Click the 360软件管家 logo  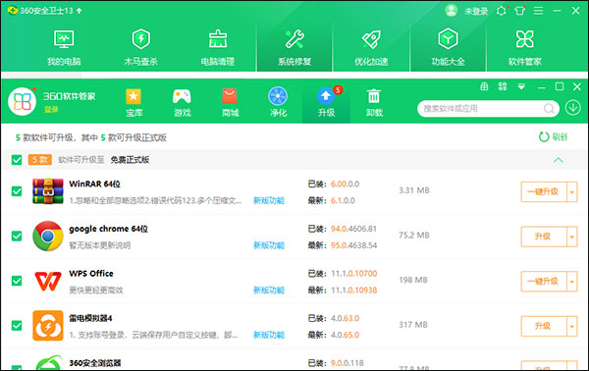22,101
